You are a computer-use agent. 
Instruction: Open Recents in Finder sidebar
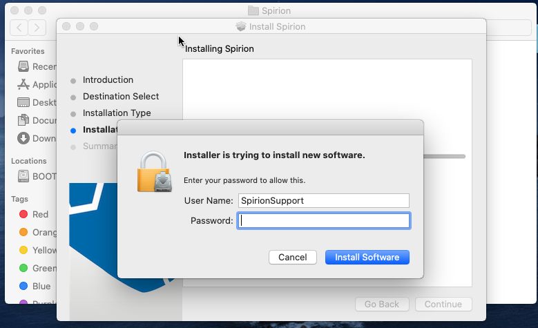pyautogui.click(x=37, y=66)
